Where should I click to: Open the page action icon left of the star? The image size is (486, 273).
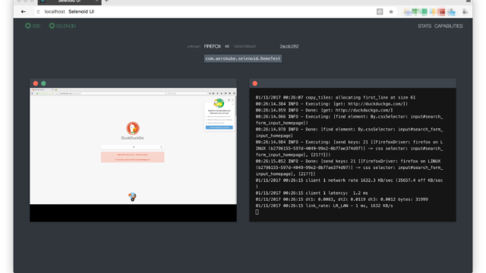pyautogui.click(x=380, y=12)
